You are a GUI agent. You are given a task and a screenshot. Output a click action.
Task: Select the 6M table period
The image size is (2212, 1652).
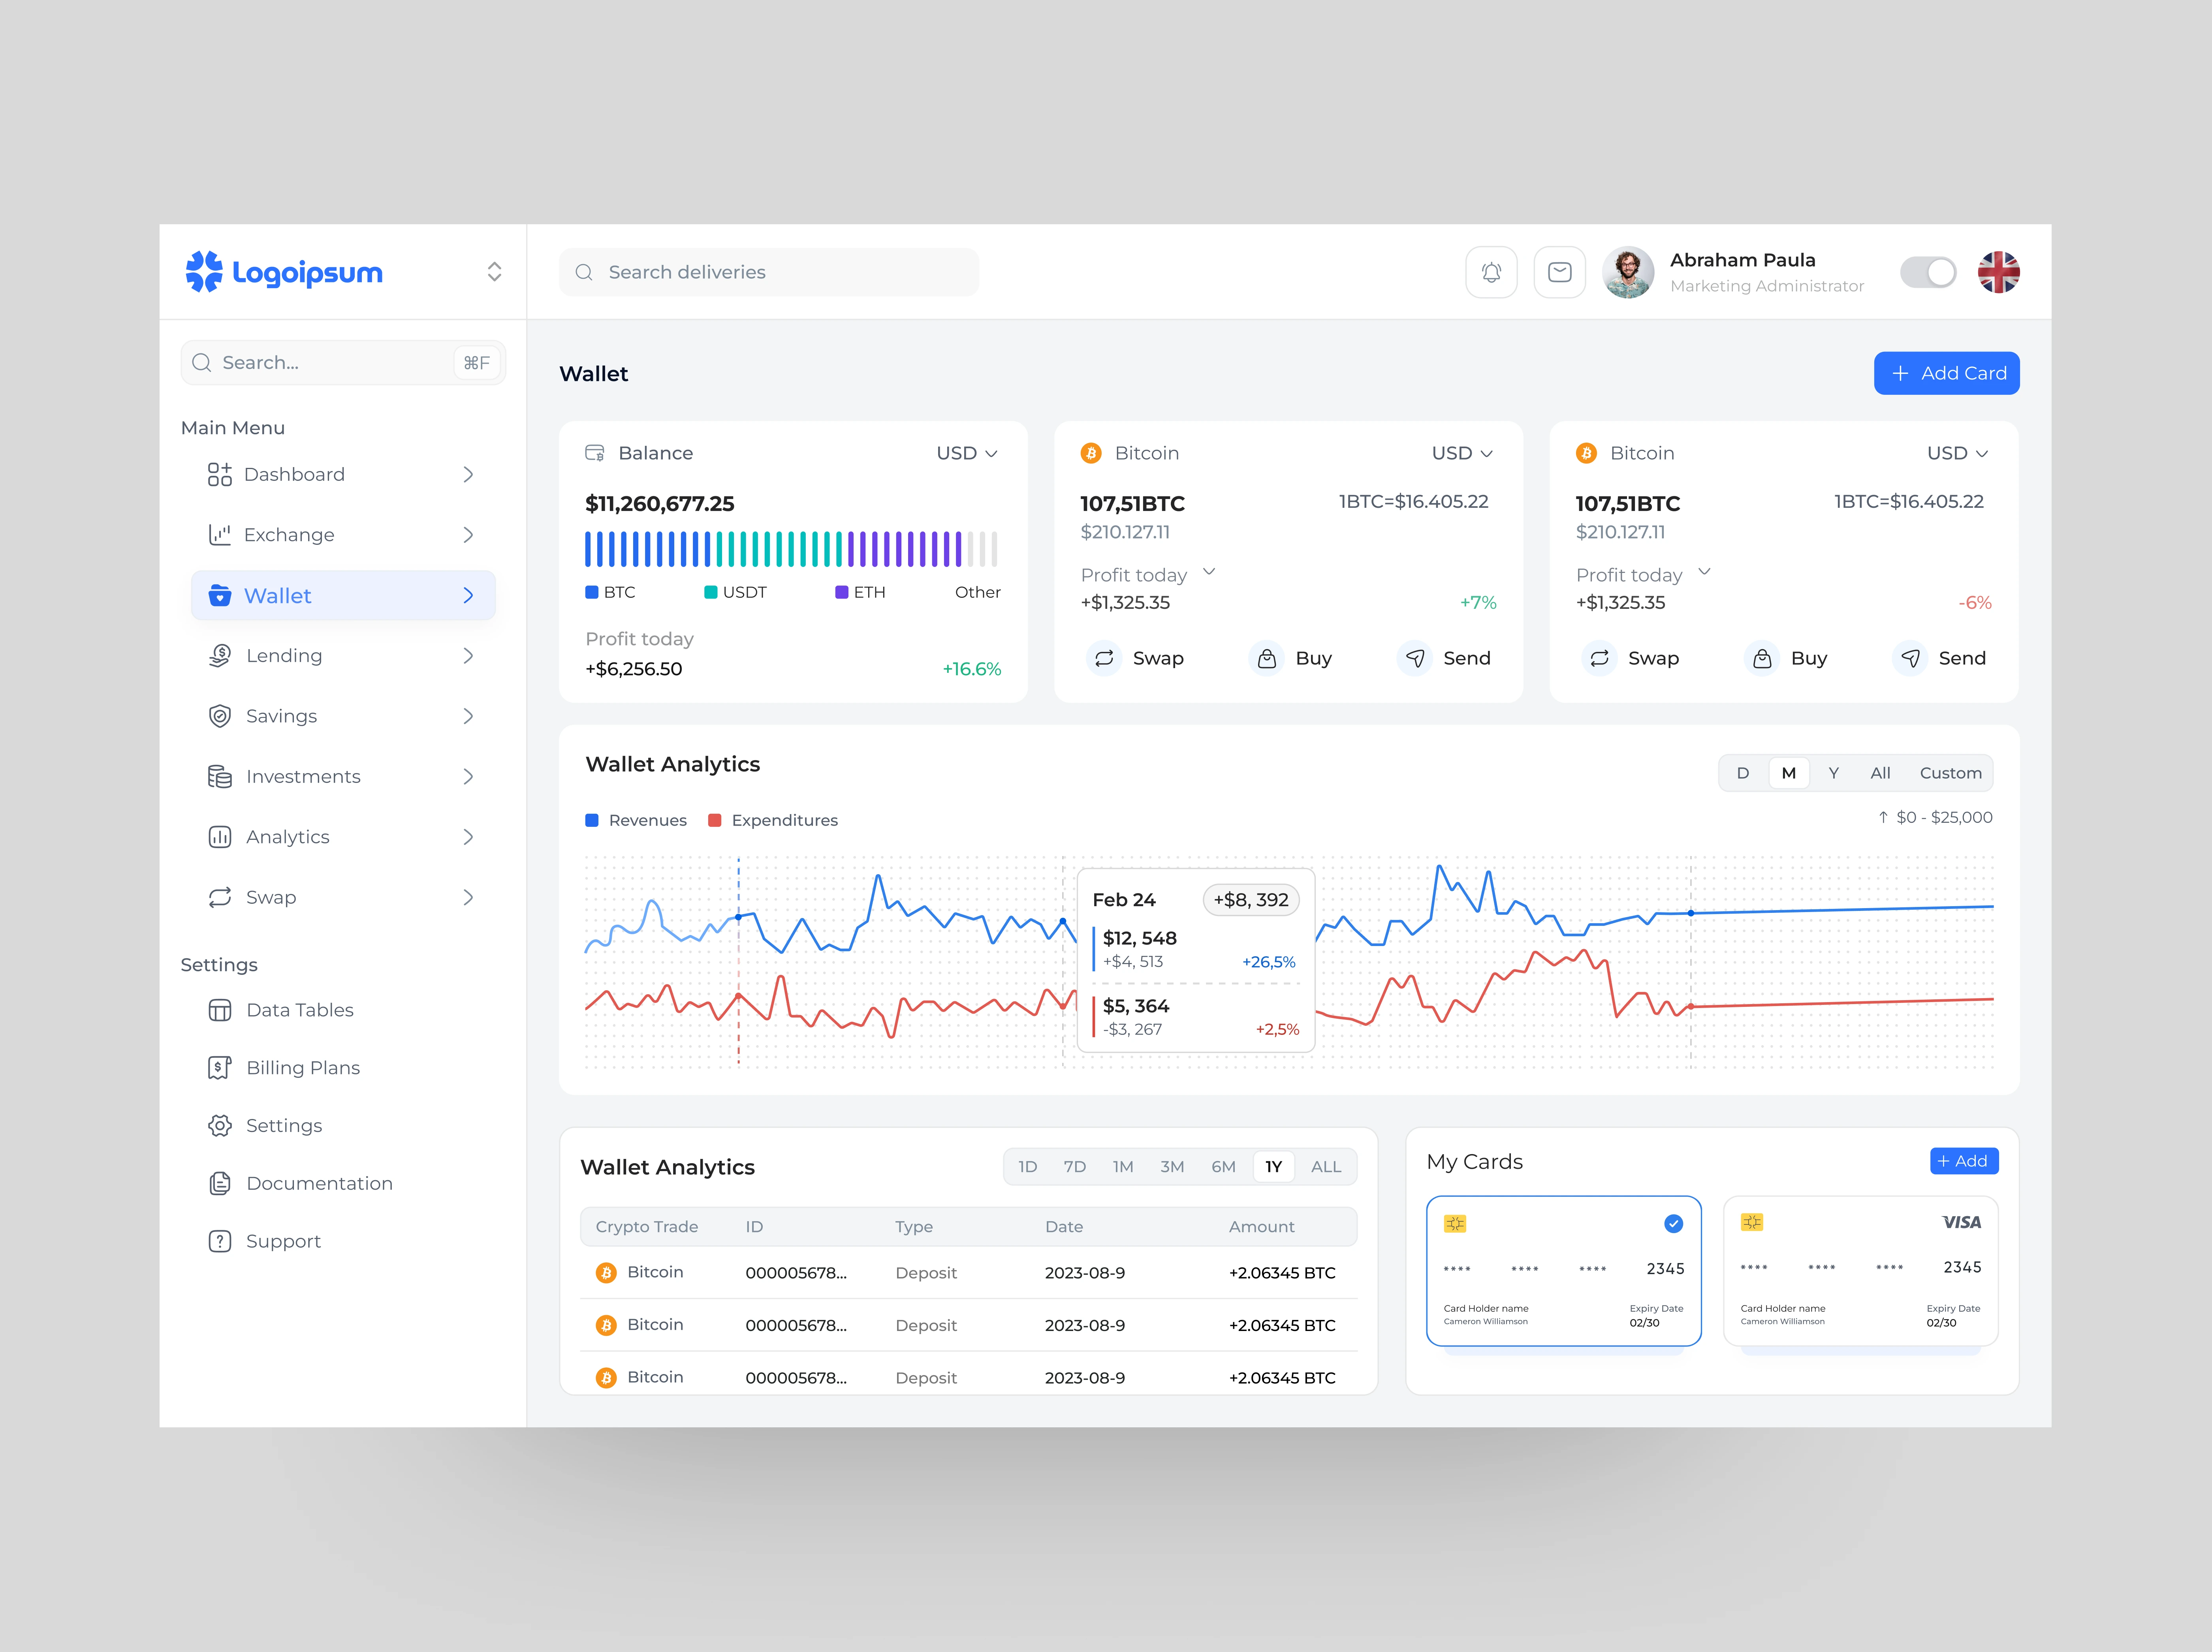(1223, 1167)
